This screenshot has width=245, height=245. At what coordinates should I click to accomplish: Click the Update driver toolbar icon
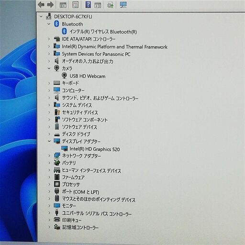click(x=110, y=5)
